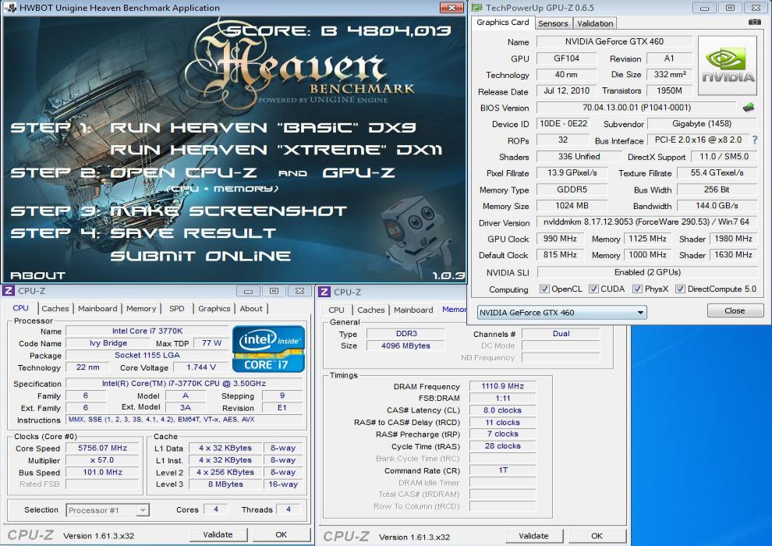Click the Specification field i7-3770K CPU @ 3.50GHz
This screenshot has width=772, height=546.
coord(184,383)
